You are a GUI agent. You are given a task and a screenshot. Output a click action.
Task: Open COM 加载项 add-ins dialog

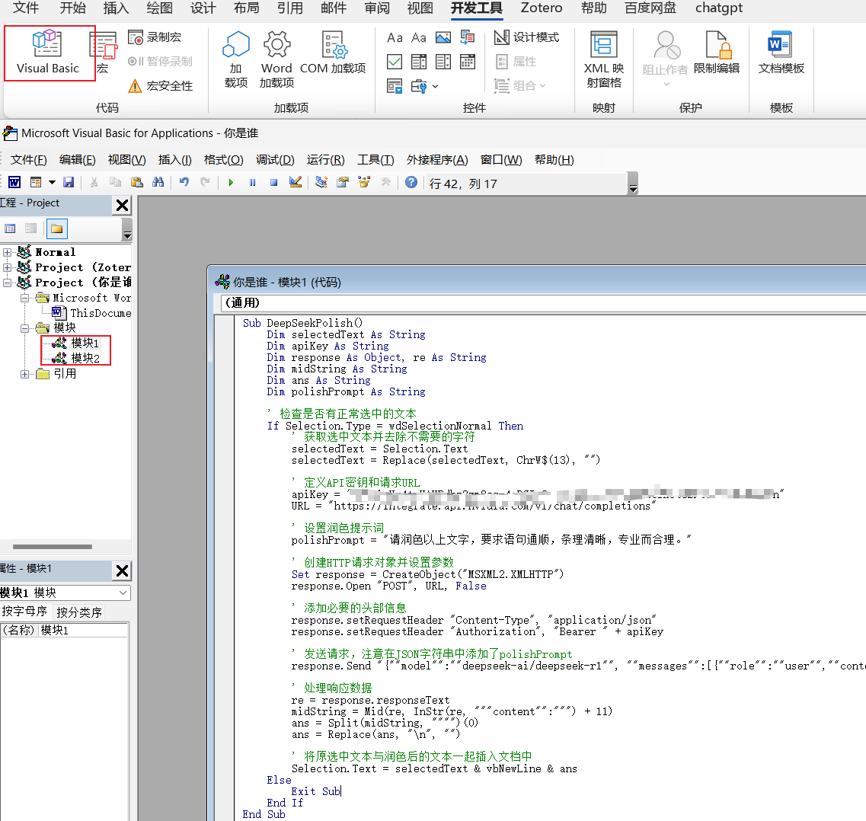333,53
